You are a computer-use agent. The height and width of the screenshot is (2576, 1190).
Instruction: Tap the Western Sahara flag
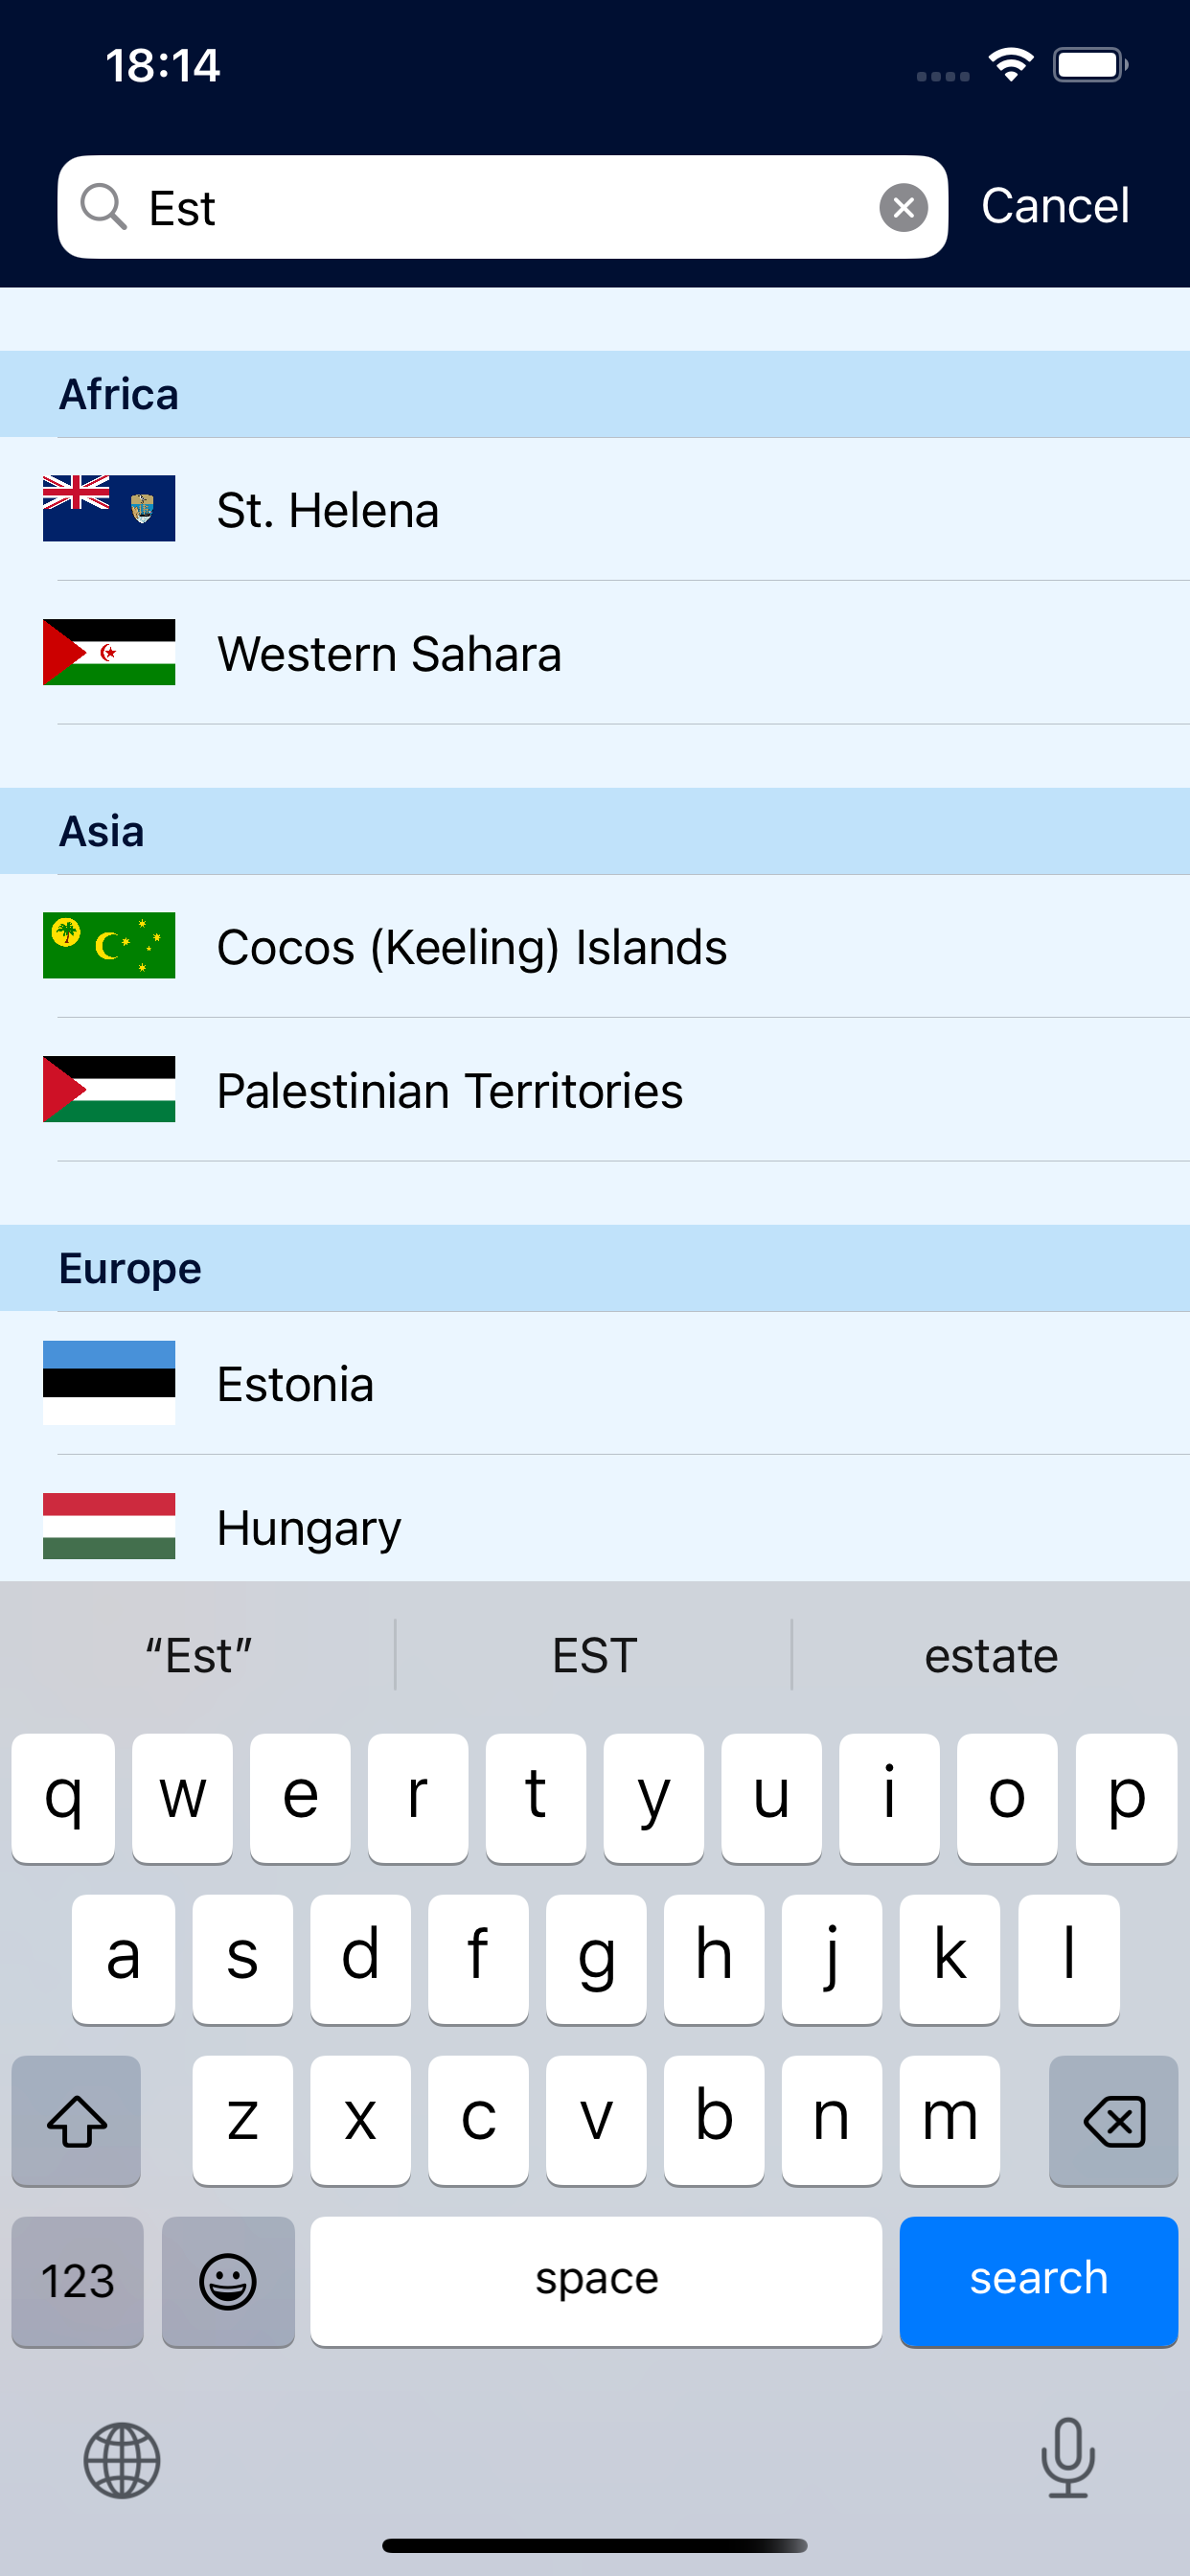pyautogui.click(x=109, y=652)
